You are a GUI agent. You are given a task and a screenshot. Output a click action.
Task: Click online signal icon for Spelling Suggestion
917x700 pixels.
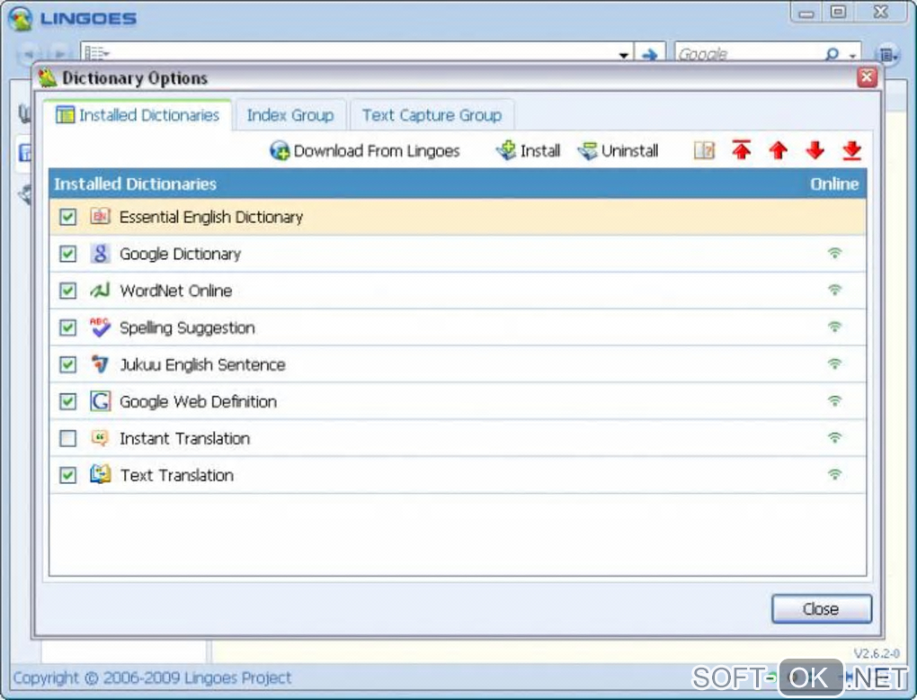(x=834, y=327)
